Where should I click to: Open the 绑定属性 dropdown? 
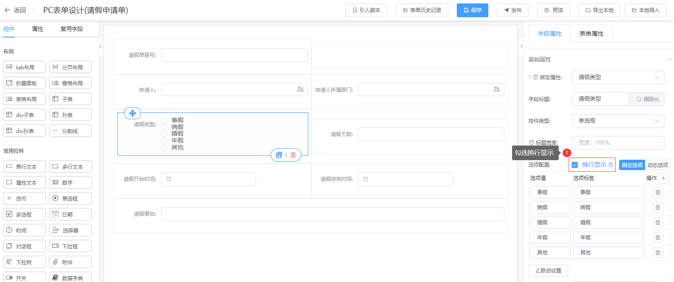617,77
